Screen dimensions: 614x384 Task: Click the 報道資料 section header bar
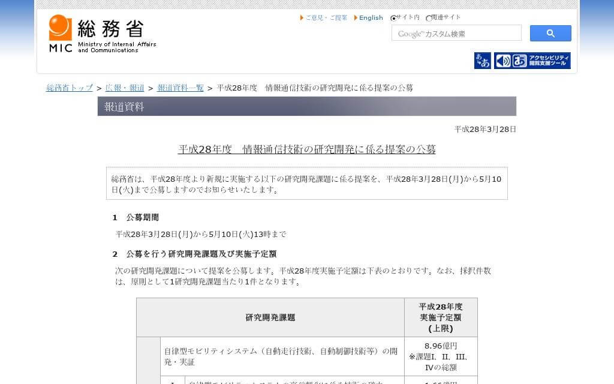tap(306, 107)
